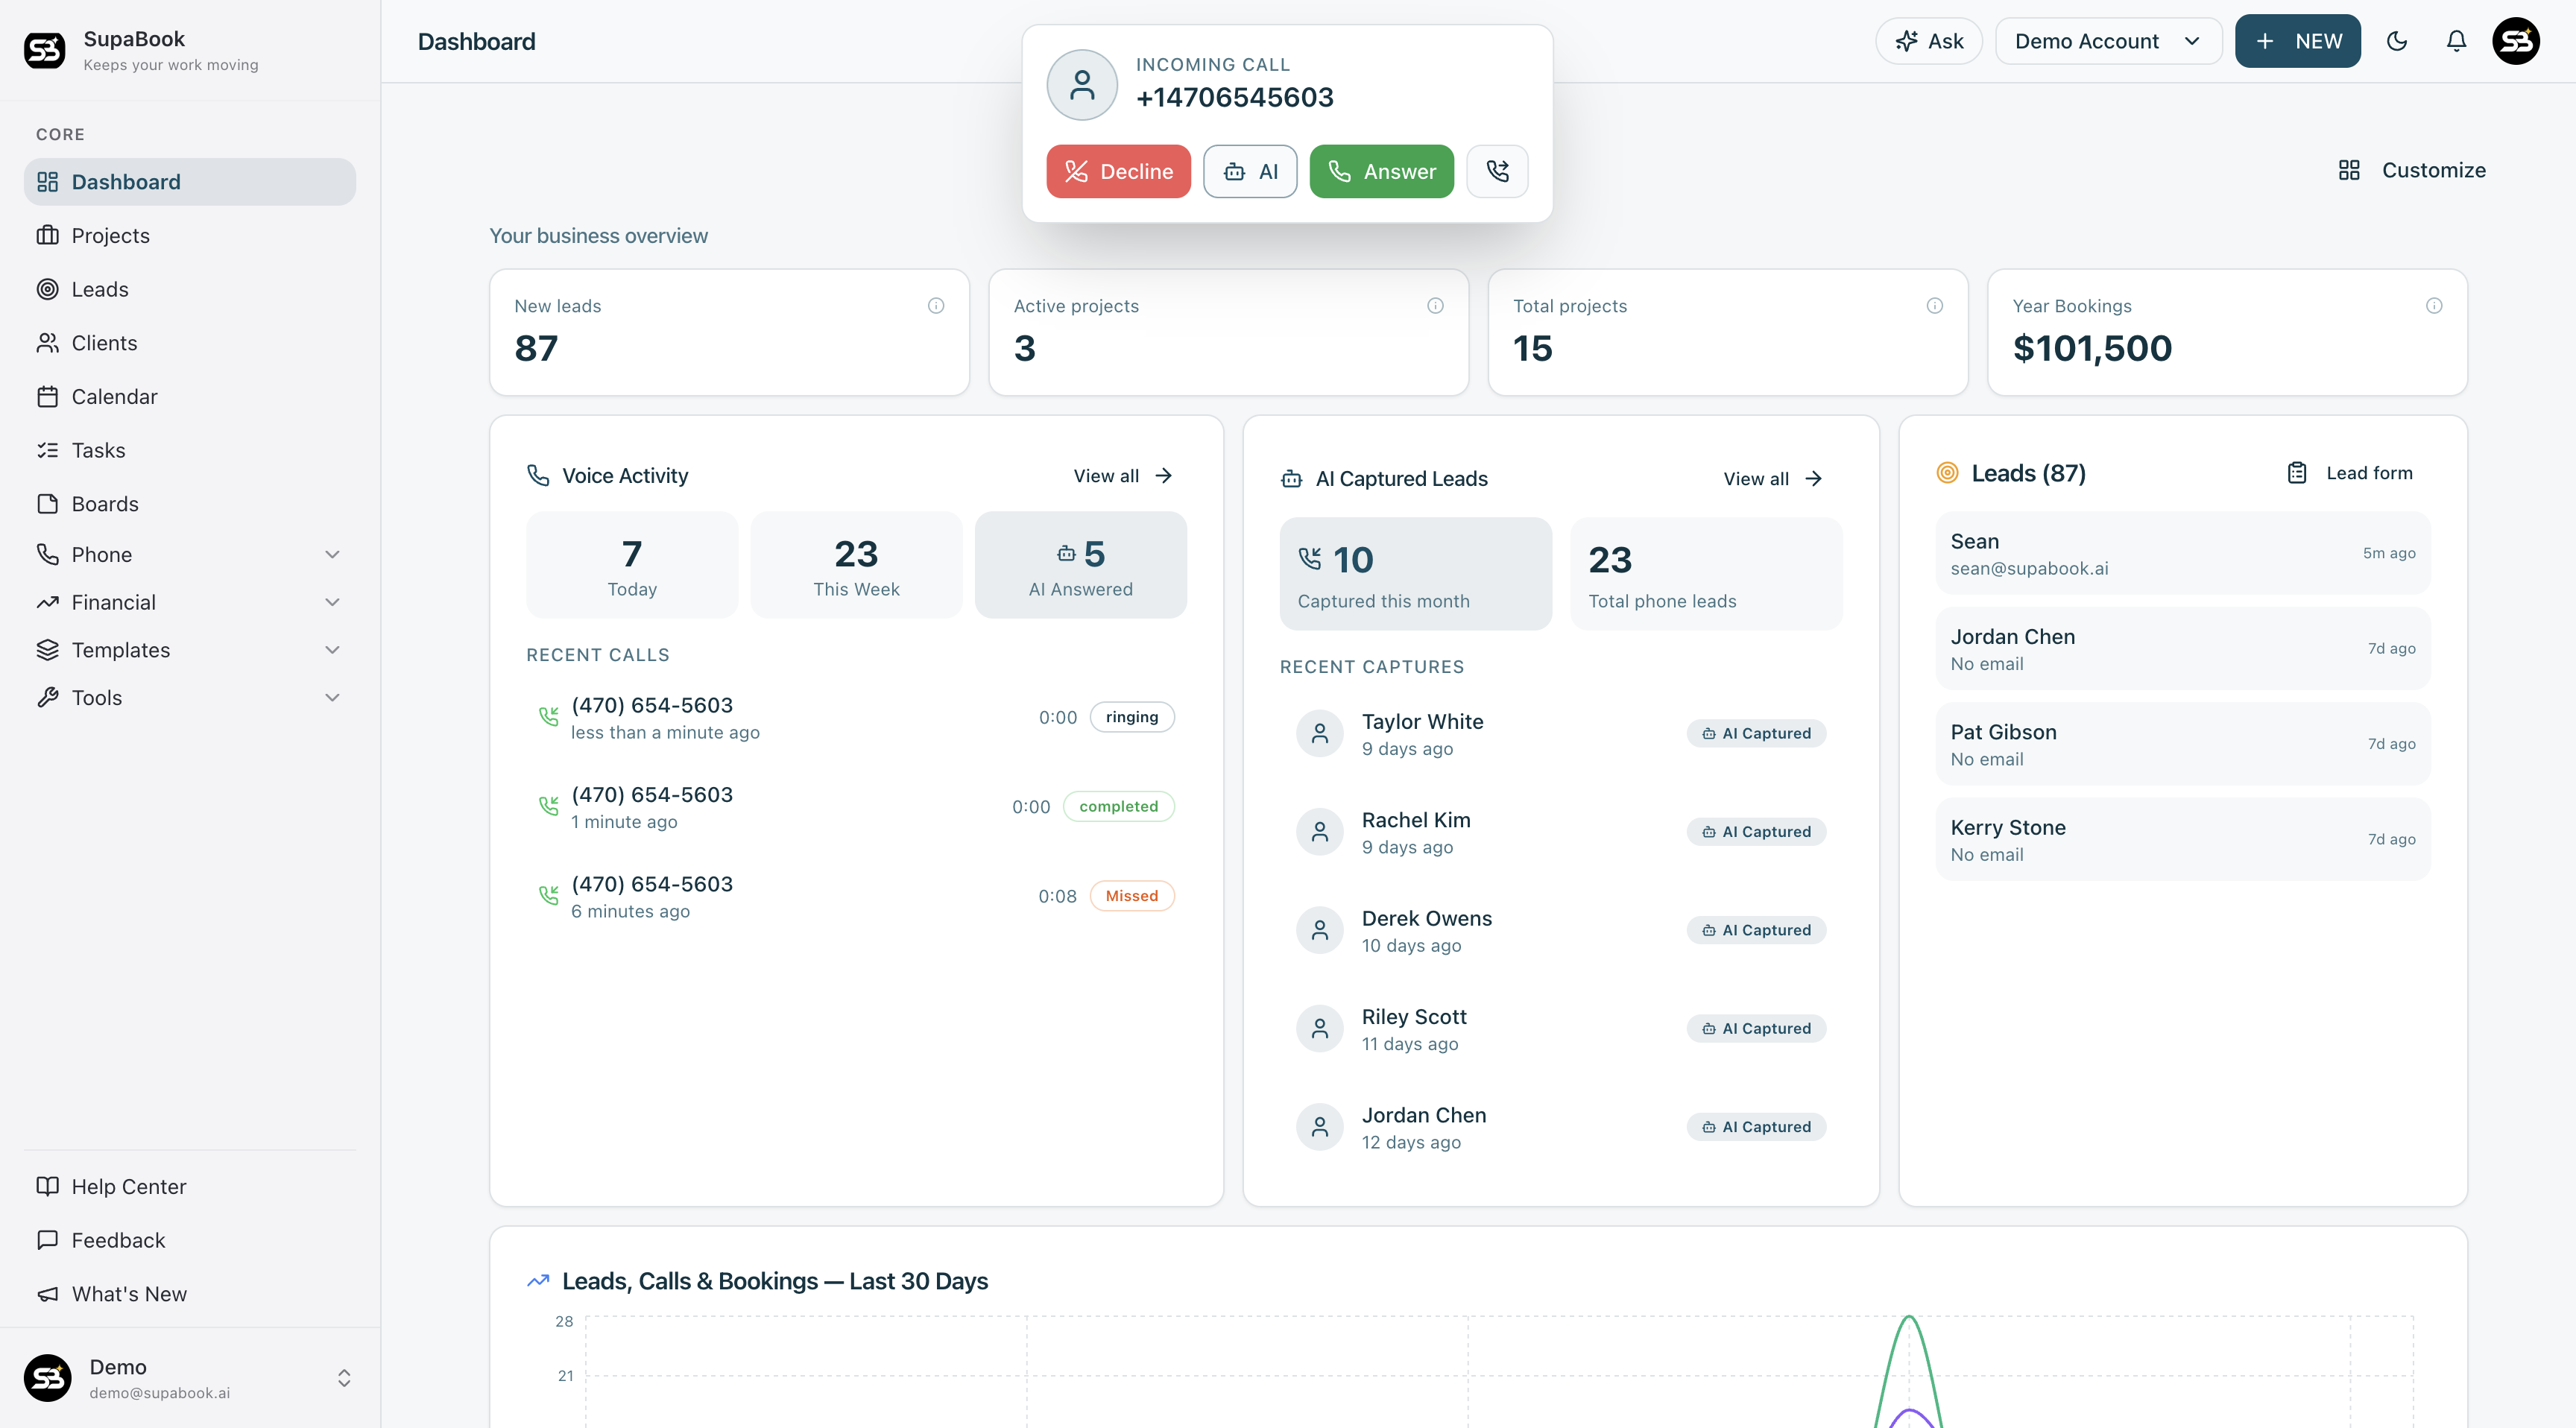Click info icon on Active projects card
The image size is (2576, 1428).
1435,306
